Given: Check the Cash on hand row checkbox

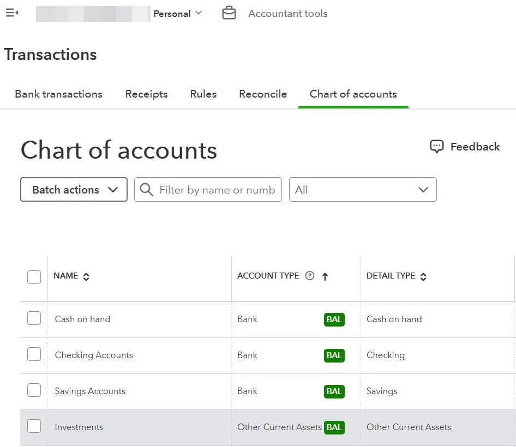Looking at the screenshot, I should [34, 318].
